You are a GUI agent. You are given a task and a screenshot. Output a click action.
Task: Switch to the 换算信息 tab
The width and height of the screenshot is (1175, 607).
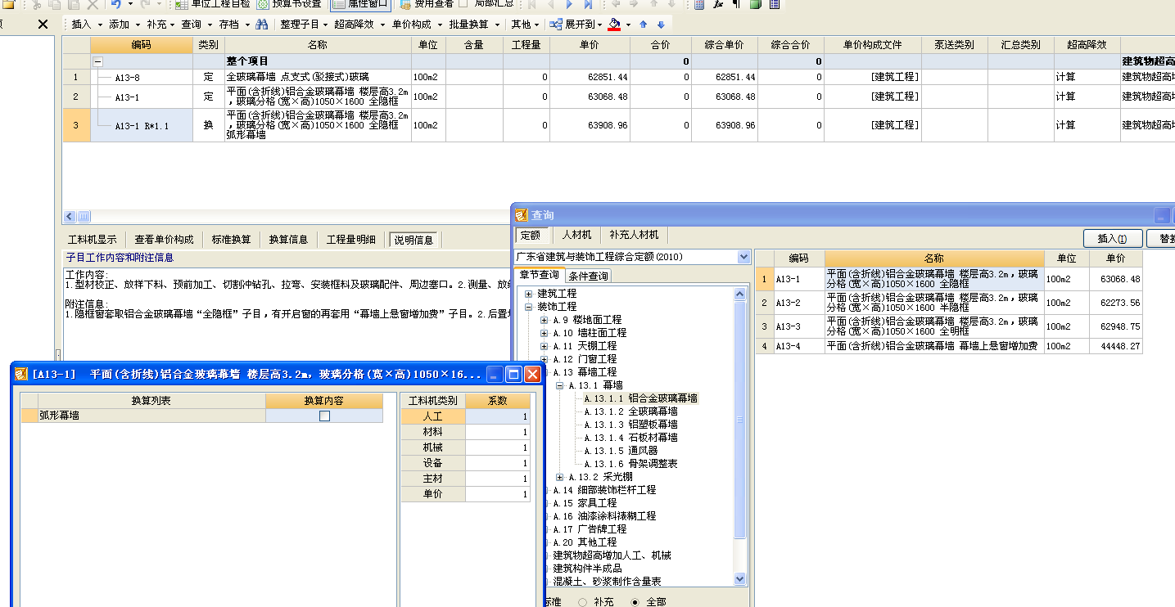[288, 240]
